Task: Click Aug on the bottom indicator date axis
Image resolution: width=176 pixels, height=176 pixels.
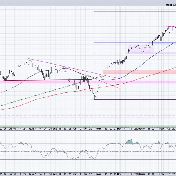Action: pyautogui.click(x=31, y=174)
